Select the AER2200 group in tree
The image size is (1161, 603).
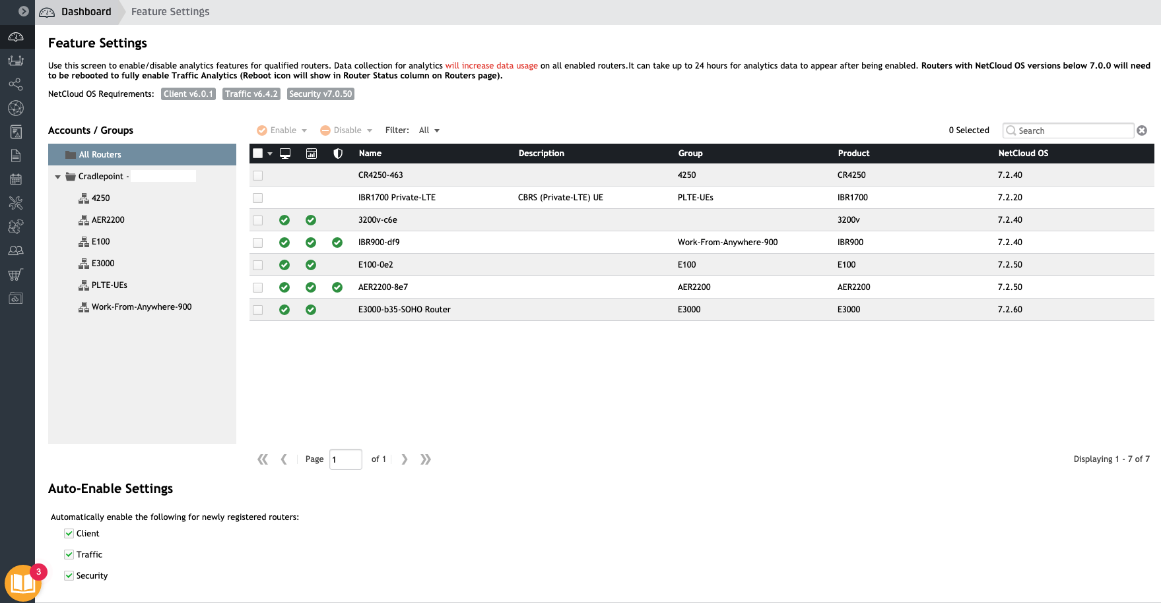pos(108,220)
